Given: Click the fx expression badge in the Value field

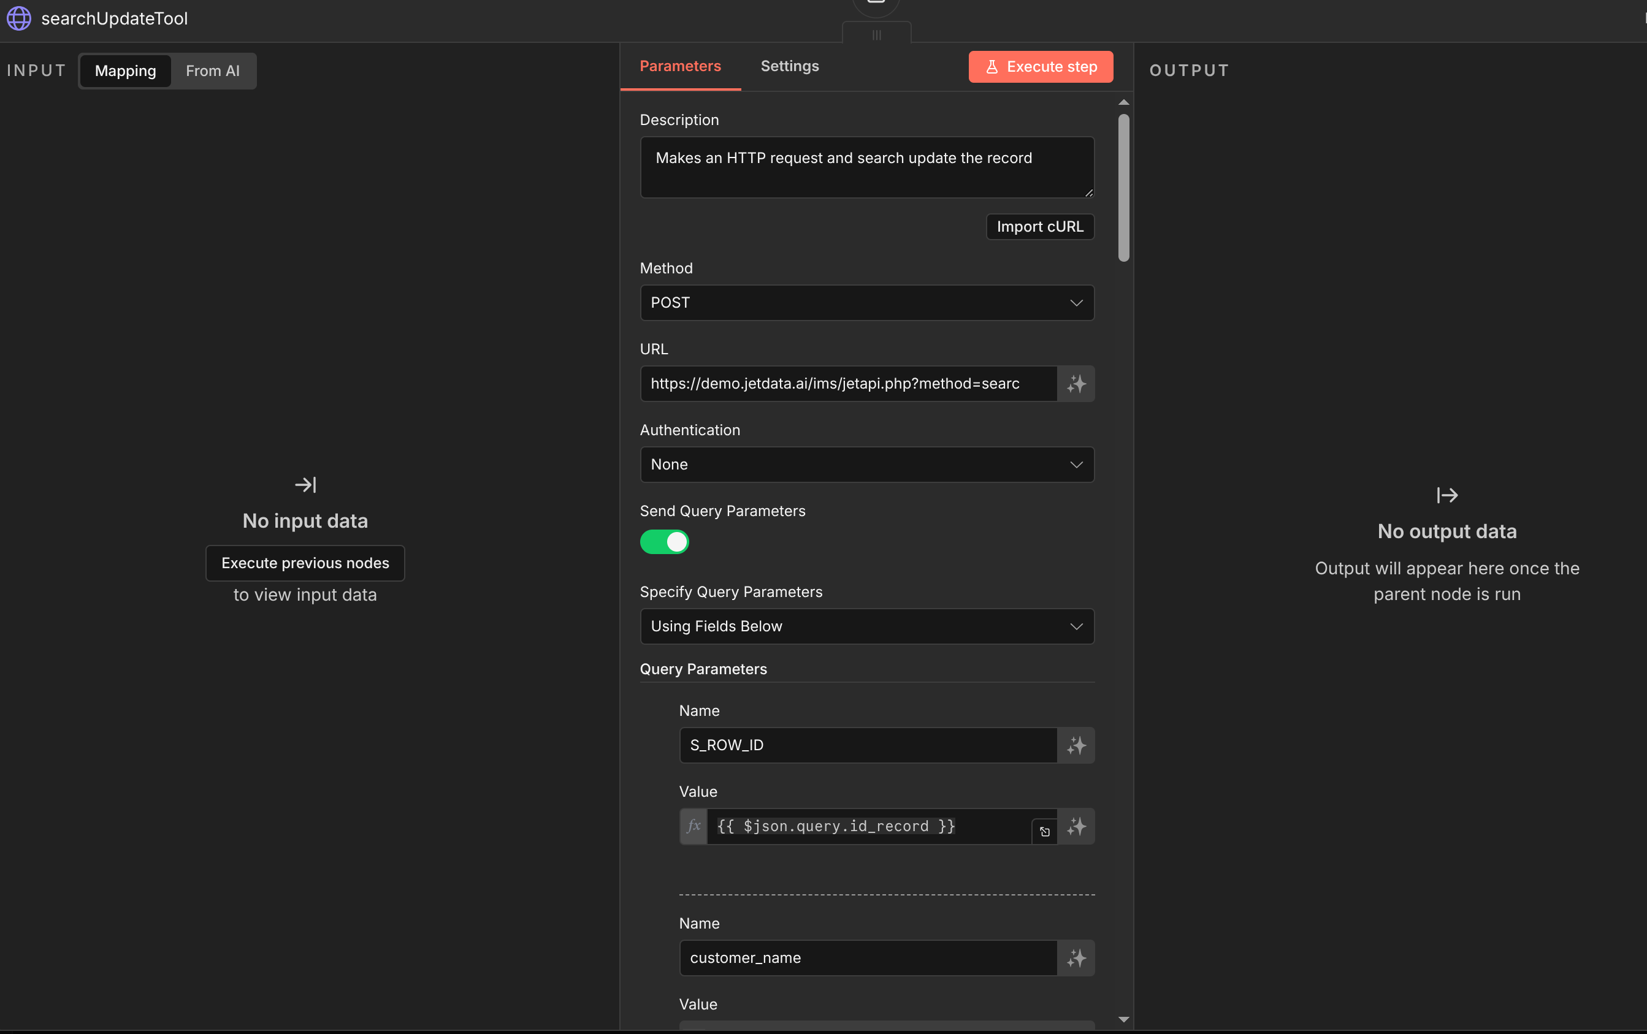Looking at the screenshot, I should (x=694, y=826).
